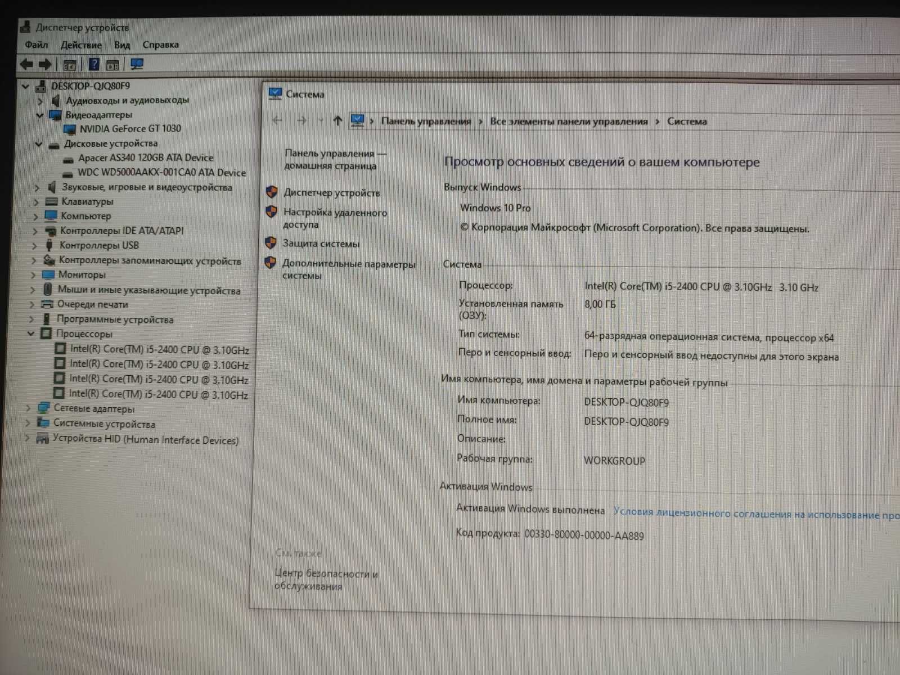Image resolution: width=900 pixels, height=675 pixels.
Task: Open the Вид menu
Action: 122,45
